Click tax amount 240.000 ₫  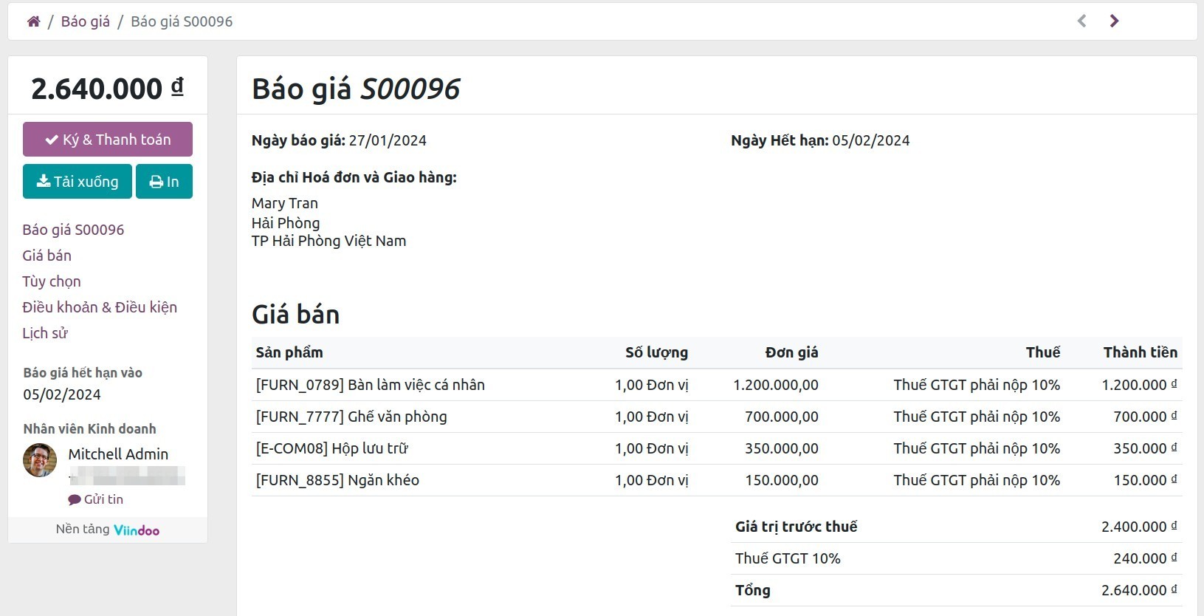point(1146,558)
